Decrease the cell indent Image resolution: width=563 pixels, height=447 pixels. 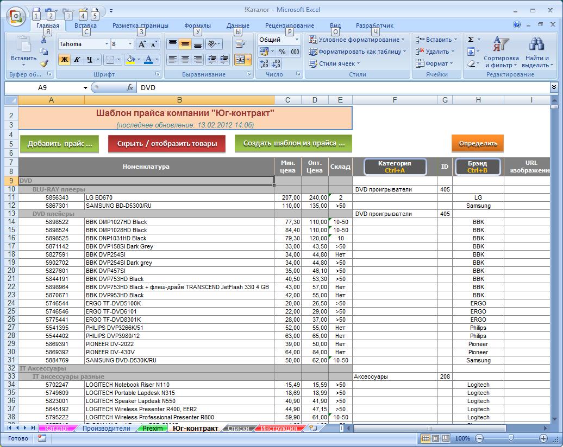[212, 60]
